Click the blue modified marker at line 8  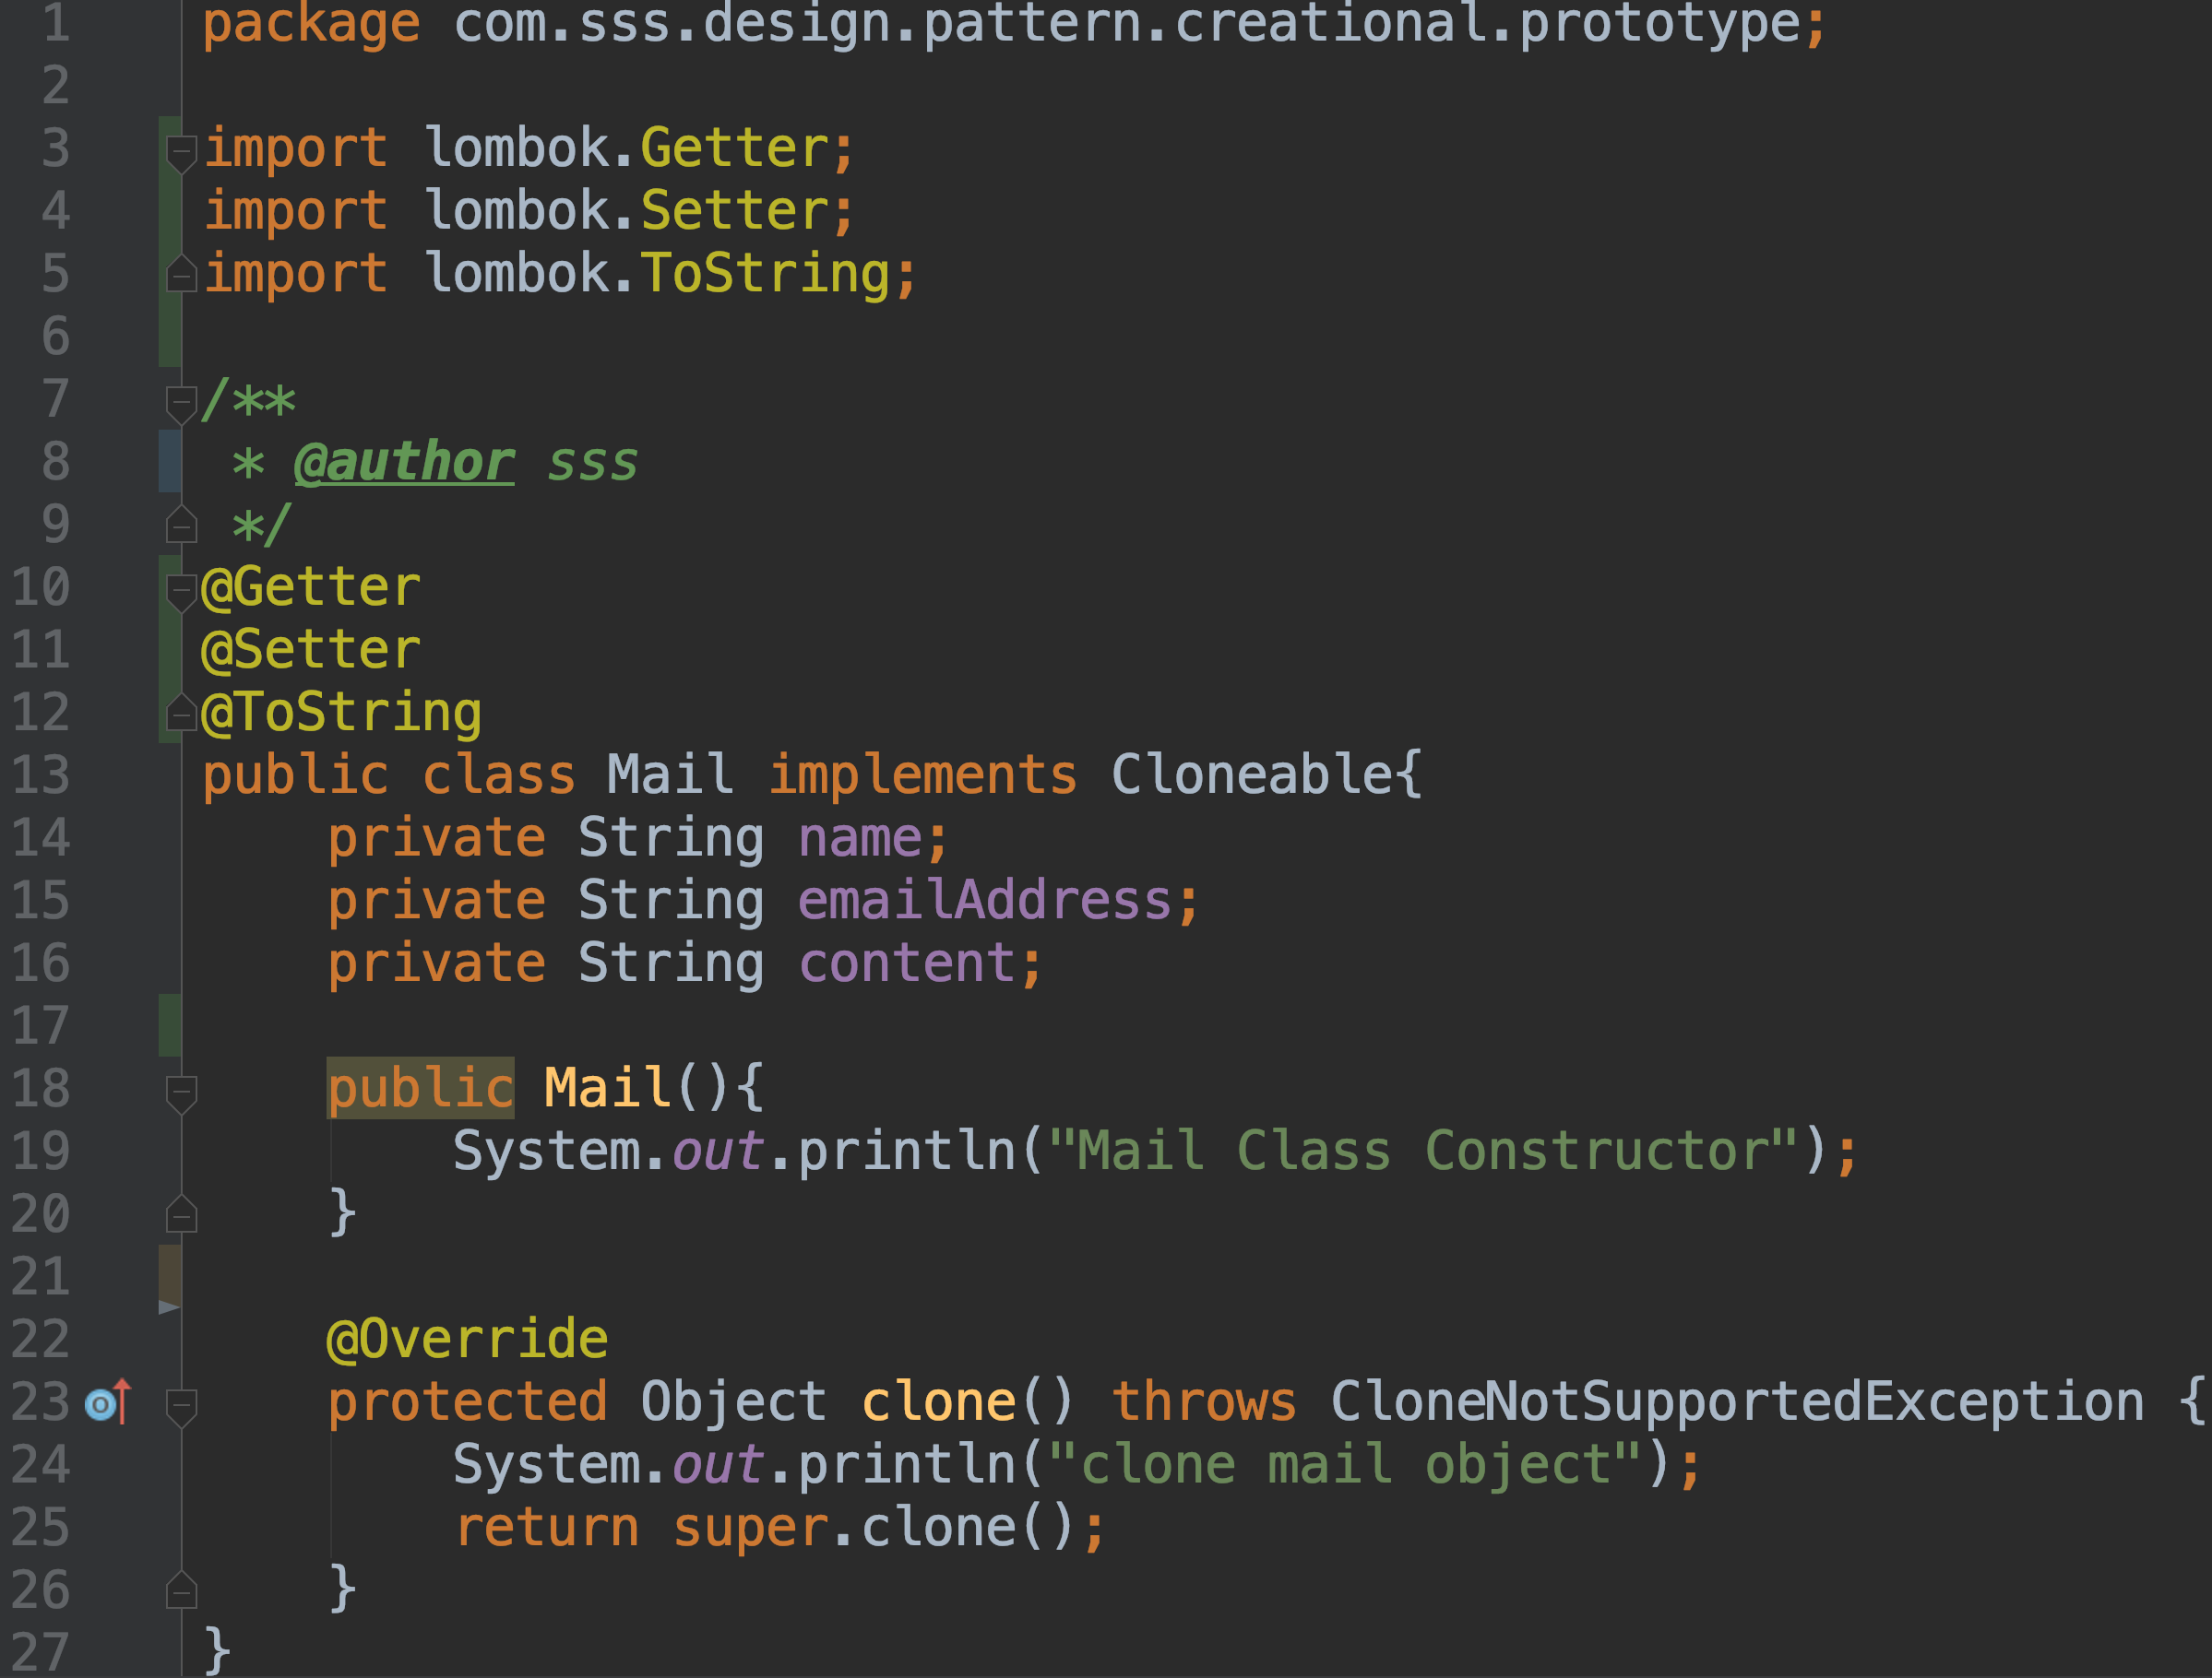coord(170,461)
